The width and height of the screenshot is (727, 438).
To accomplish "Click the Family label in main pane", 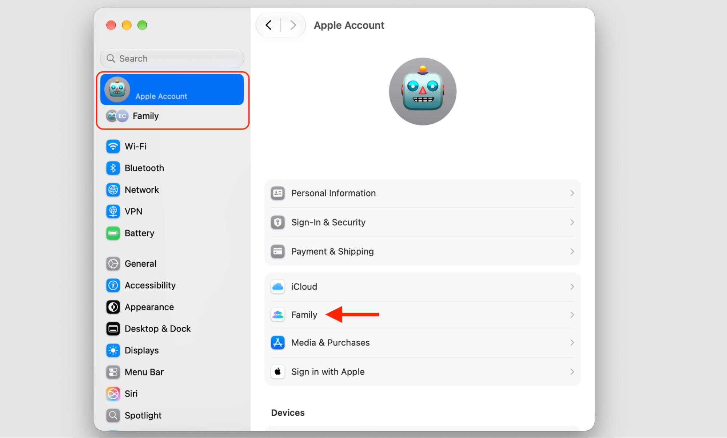I will click(x=304, y=315).
